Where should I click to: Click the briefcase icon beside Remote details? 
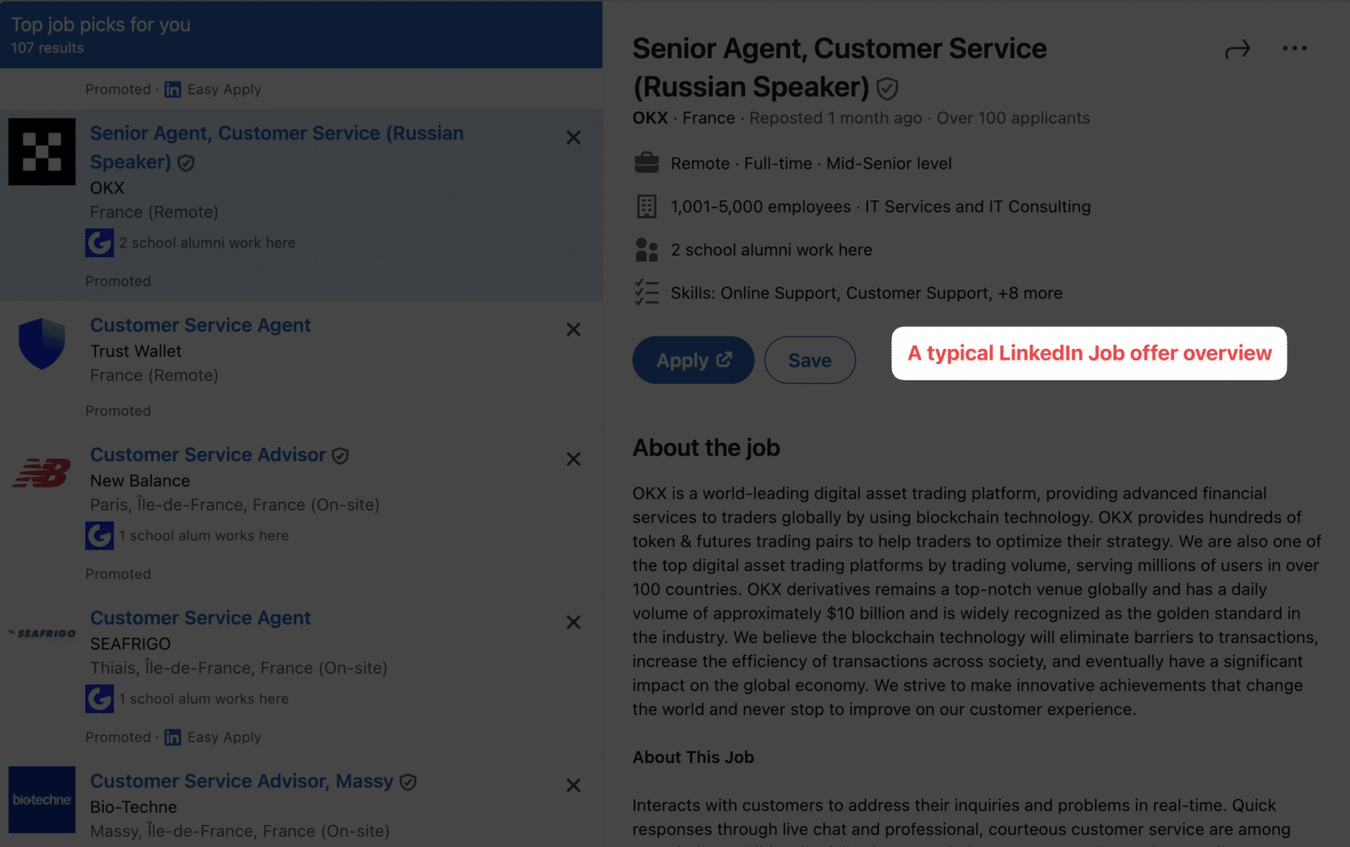647,163
